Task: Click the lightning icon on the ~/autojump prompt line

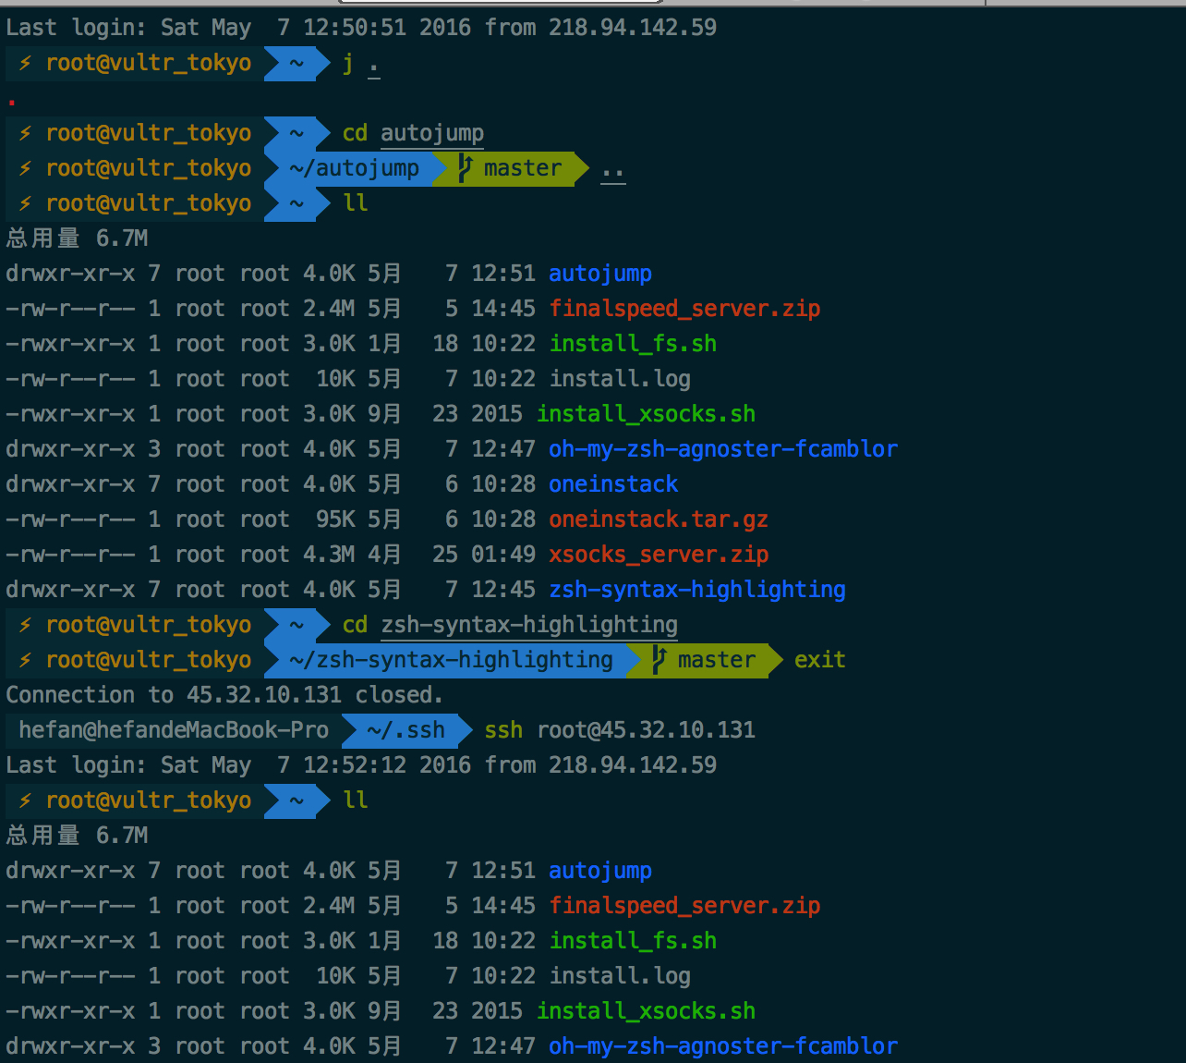Action: tap(25, 168)
